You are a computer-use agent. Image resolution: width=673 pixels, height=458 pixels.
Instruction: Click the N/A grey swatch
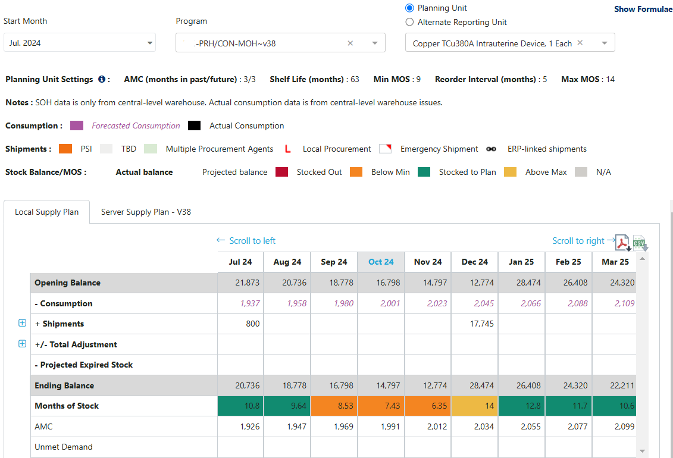pos(581,172)
